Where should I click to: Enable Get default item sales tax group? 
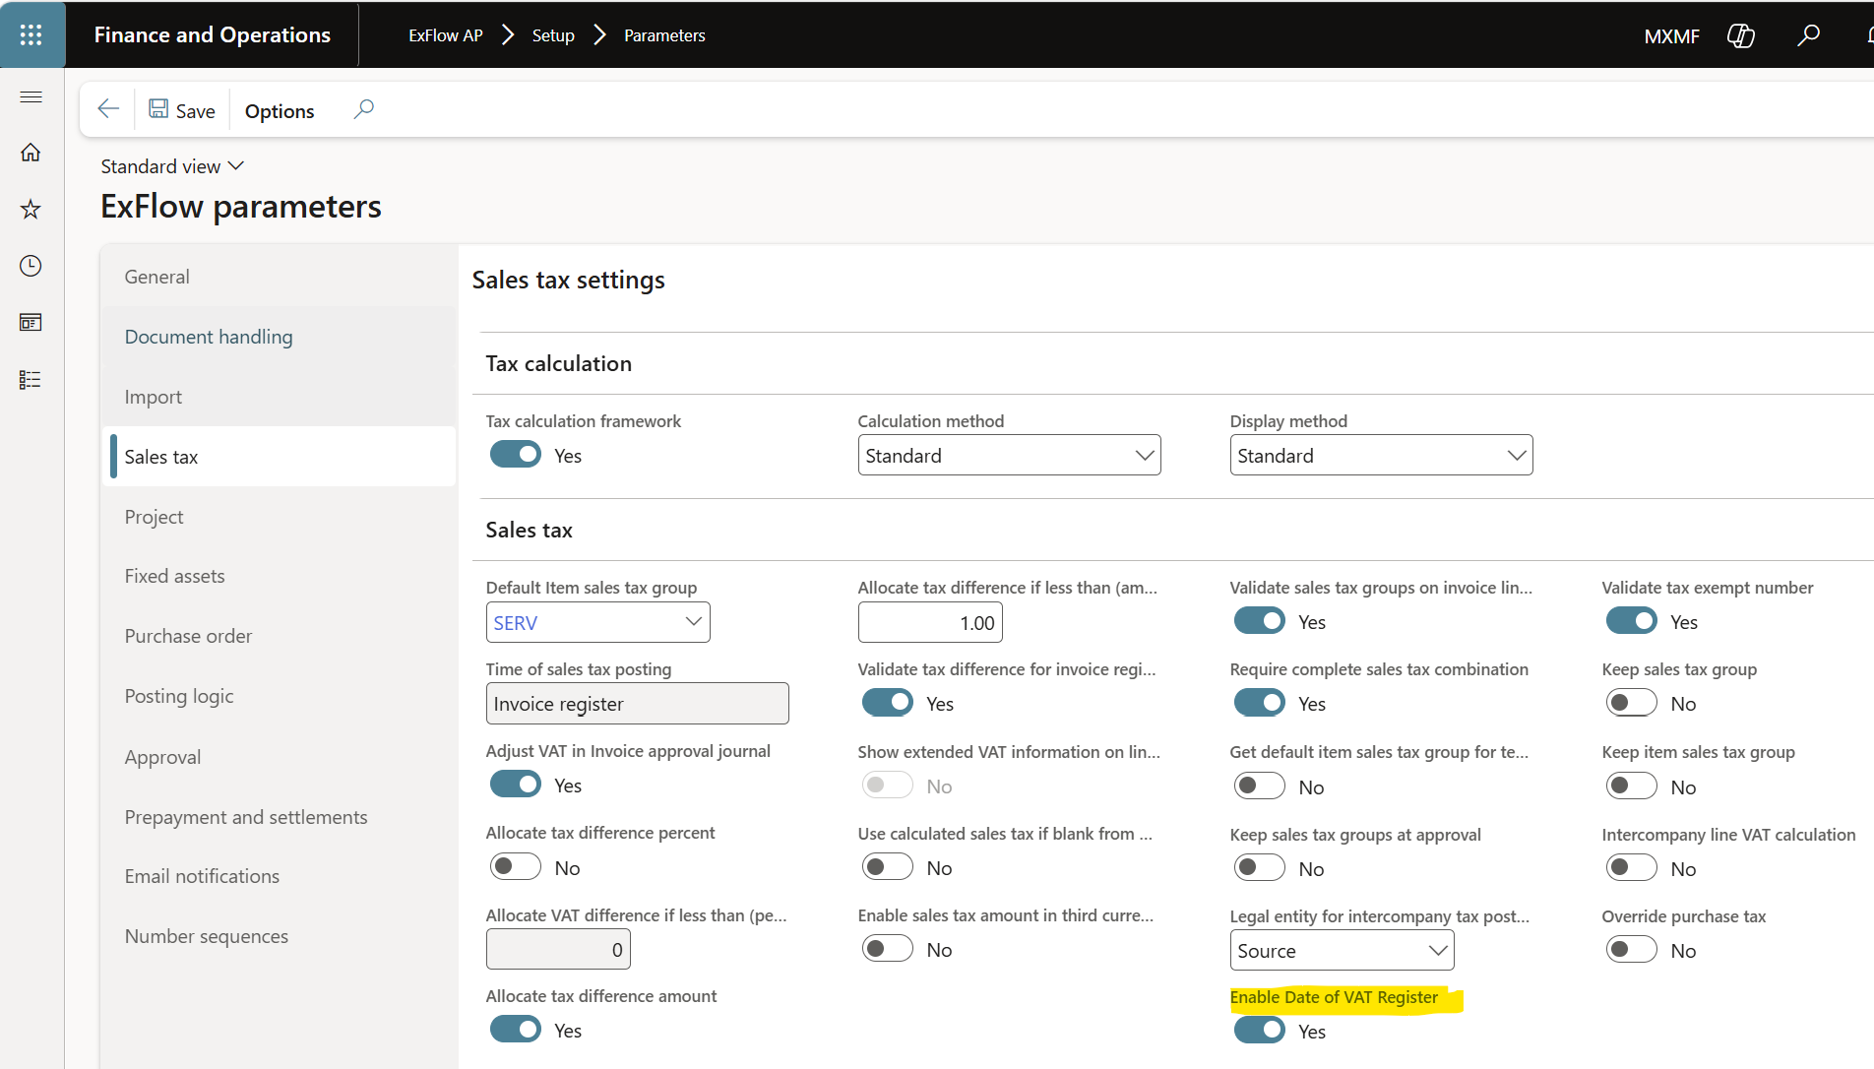[1260, 786]
